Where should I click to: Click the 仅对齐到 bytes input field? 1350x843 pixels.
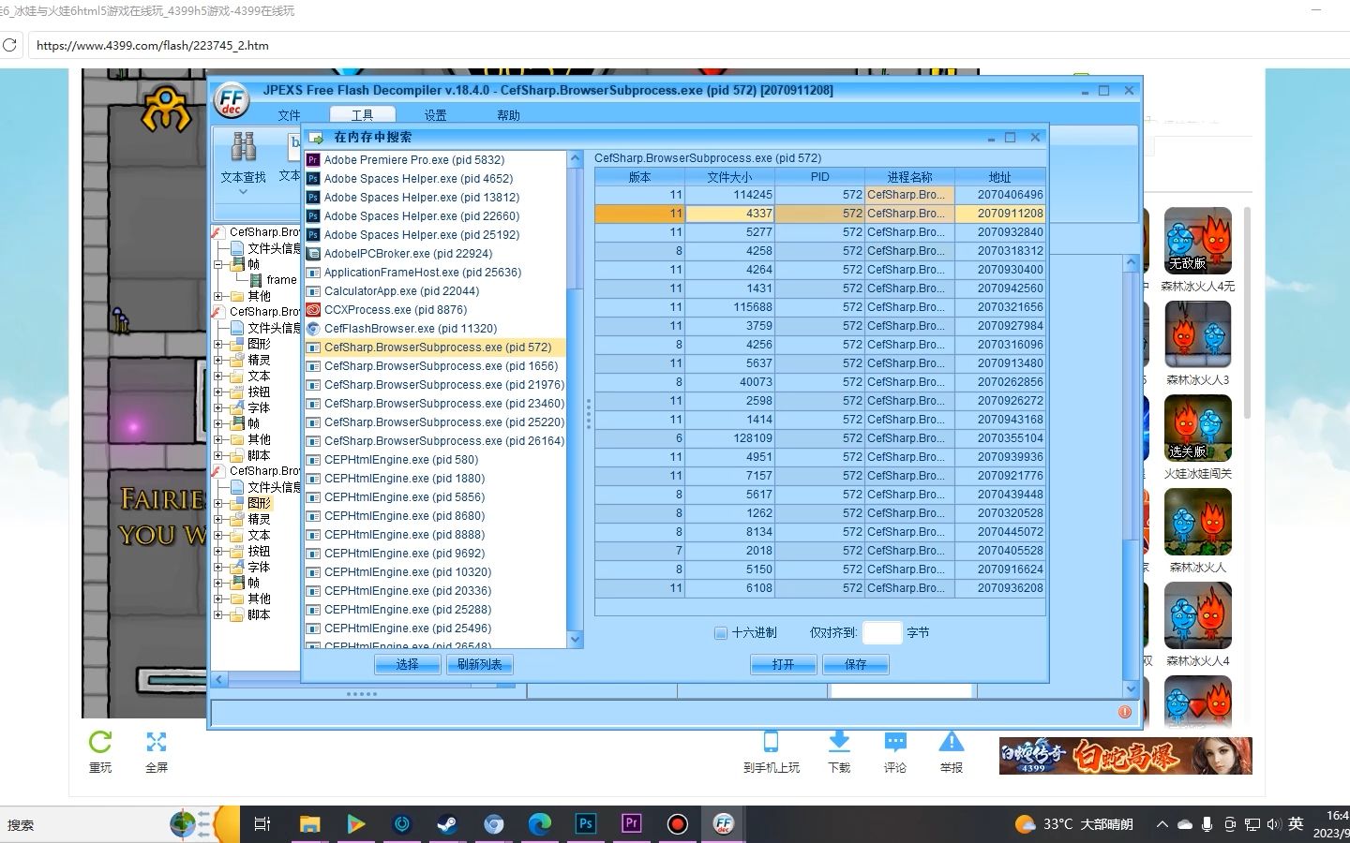[x=881, y=633]
